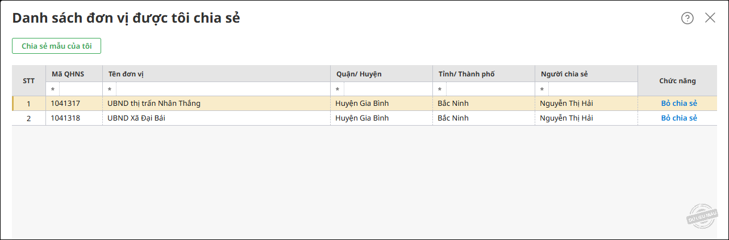The image size is (729, 240).
Task: Open filter operator for Người chia sẻ column
Action: (541, 89)
